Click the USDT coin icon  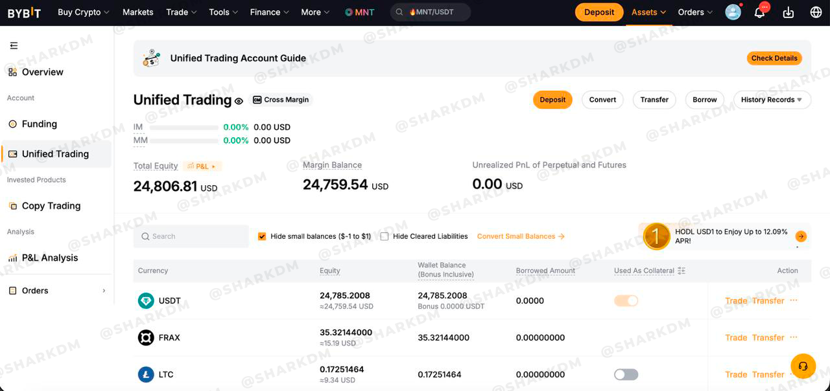pos(146,301)
